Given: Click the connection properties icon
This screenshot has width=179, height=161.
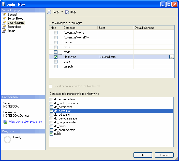Looking at the screenshot, I should click(x=5, y=122).
